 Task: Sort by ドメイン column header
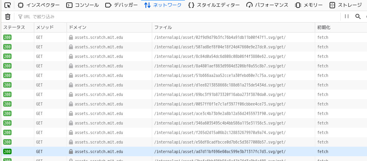pos(109,27)
